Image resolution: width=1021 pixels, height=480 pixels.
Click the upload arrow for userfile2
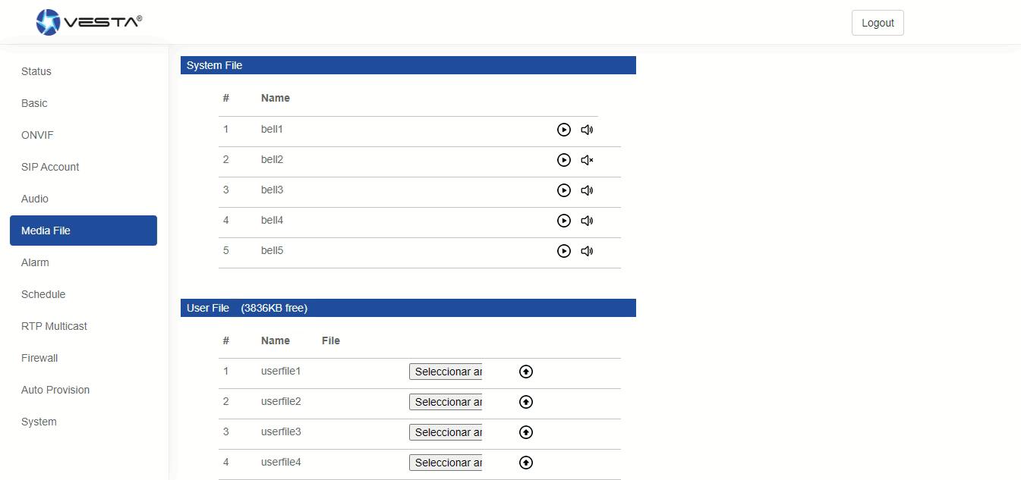click(526, 402)
